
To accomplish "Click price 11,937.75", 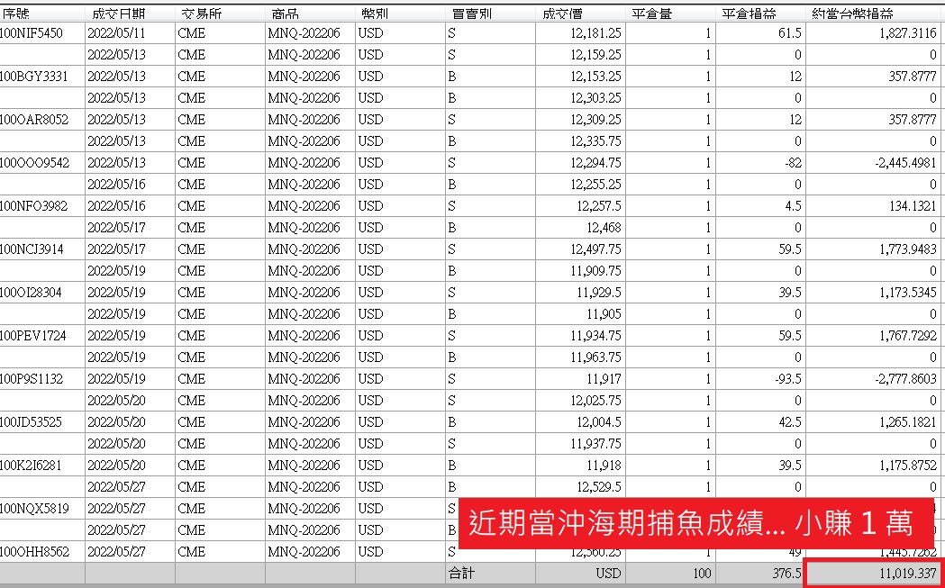I will [595, 444].
